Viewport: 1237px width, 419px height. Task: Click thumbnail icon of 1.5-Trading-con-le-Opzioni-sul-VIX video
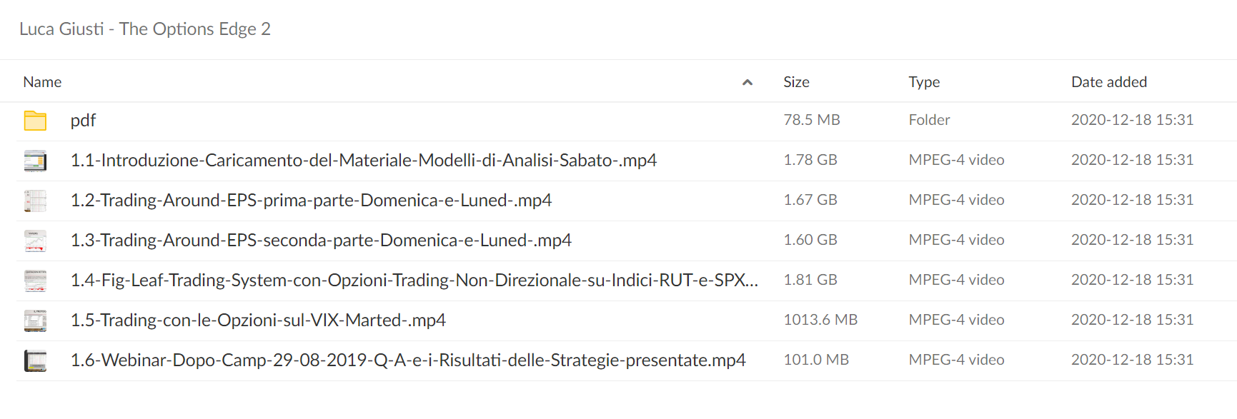35,320
